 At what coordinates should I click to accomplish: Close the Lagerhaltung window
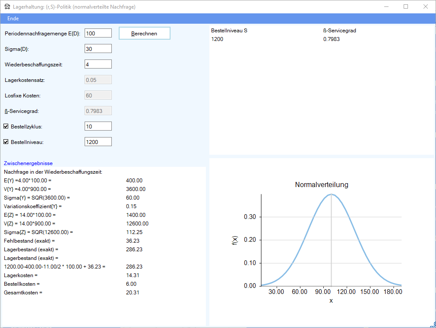coord(426,6)
